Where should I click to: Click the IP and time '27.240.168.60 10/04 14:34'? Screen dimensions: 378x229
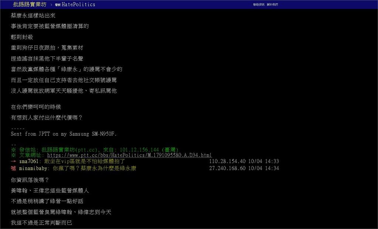tap(244, 168)
